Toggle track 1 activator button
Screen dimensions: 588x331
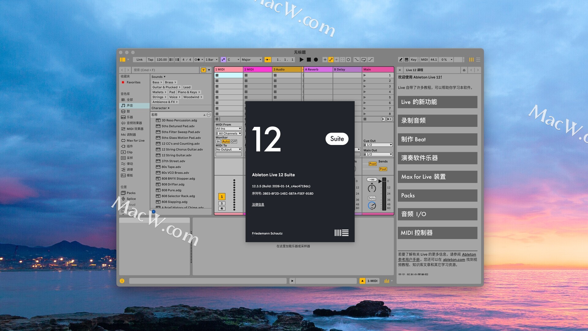(222, 197)
